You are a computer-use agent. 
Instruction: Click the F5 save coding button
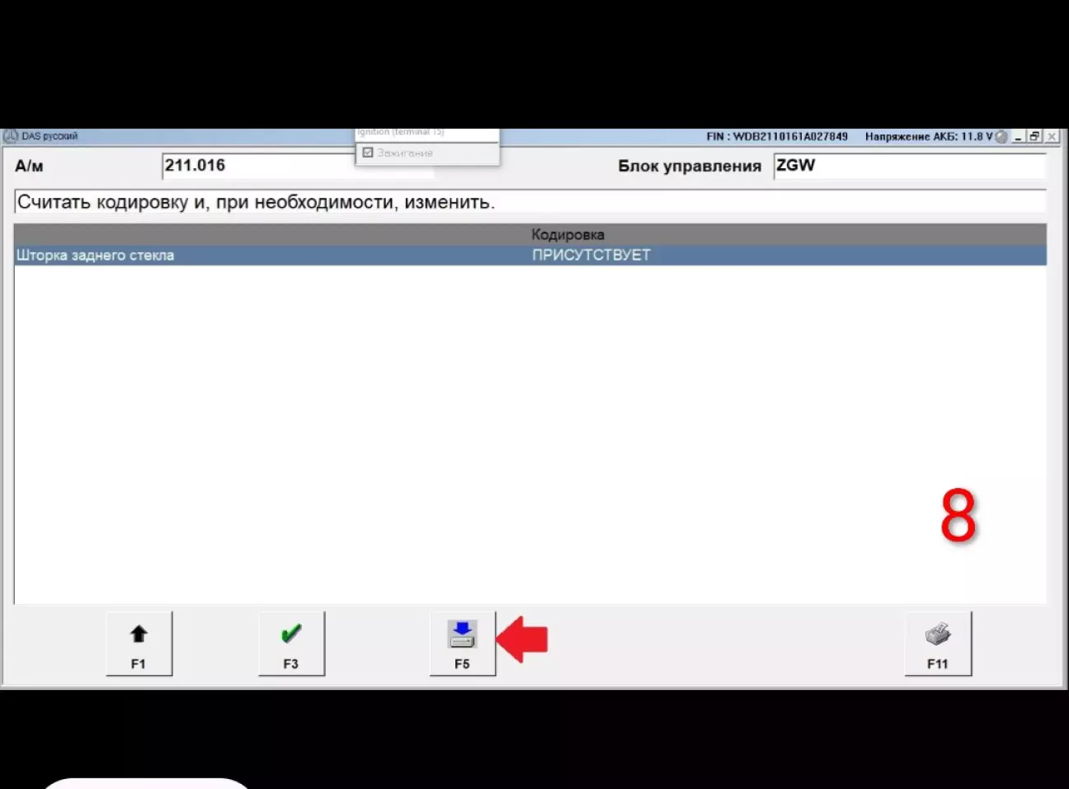462,643
